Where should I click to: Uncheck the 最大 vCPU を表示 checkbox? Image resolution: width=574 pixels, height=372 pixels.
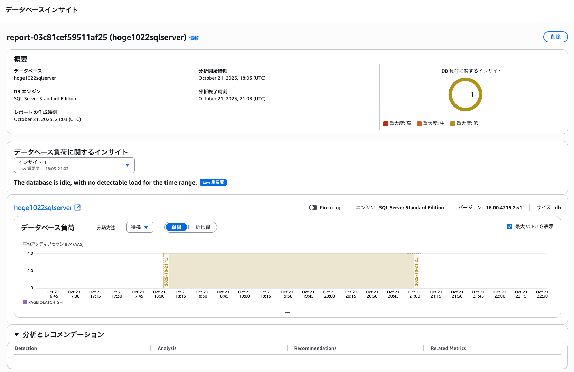pos(509,227)
